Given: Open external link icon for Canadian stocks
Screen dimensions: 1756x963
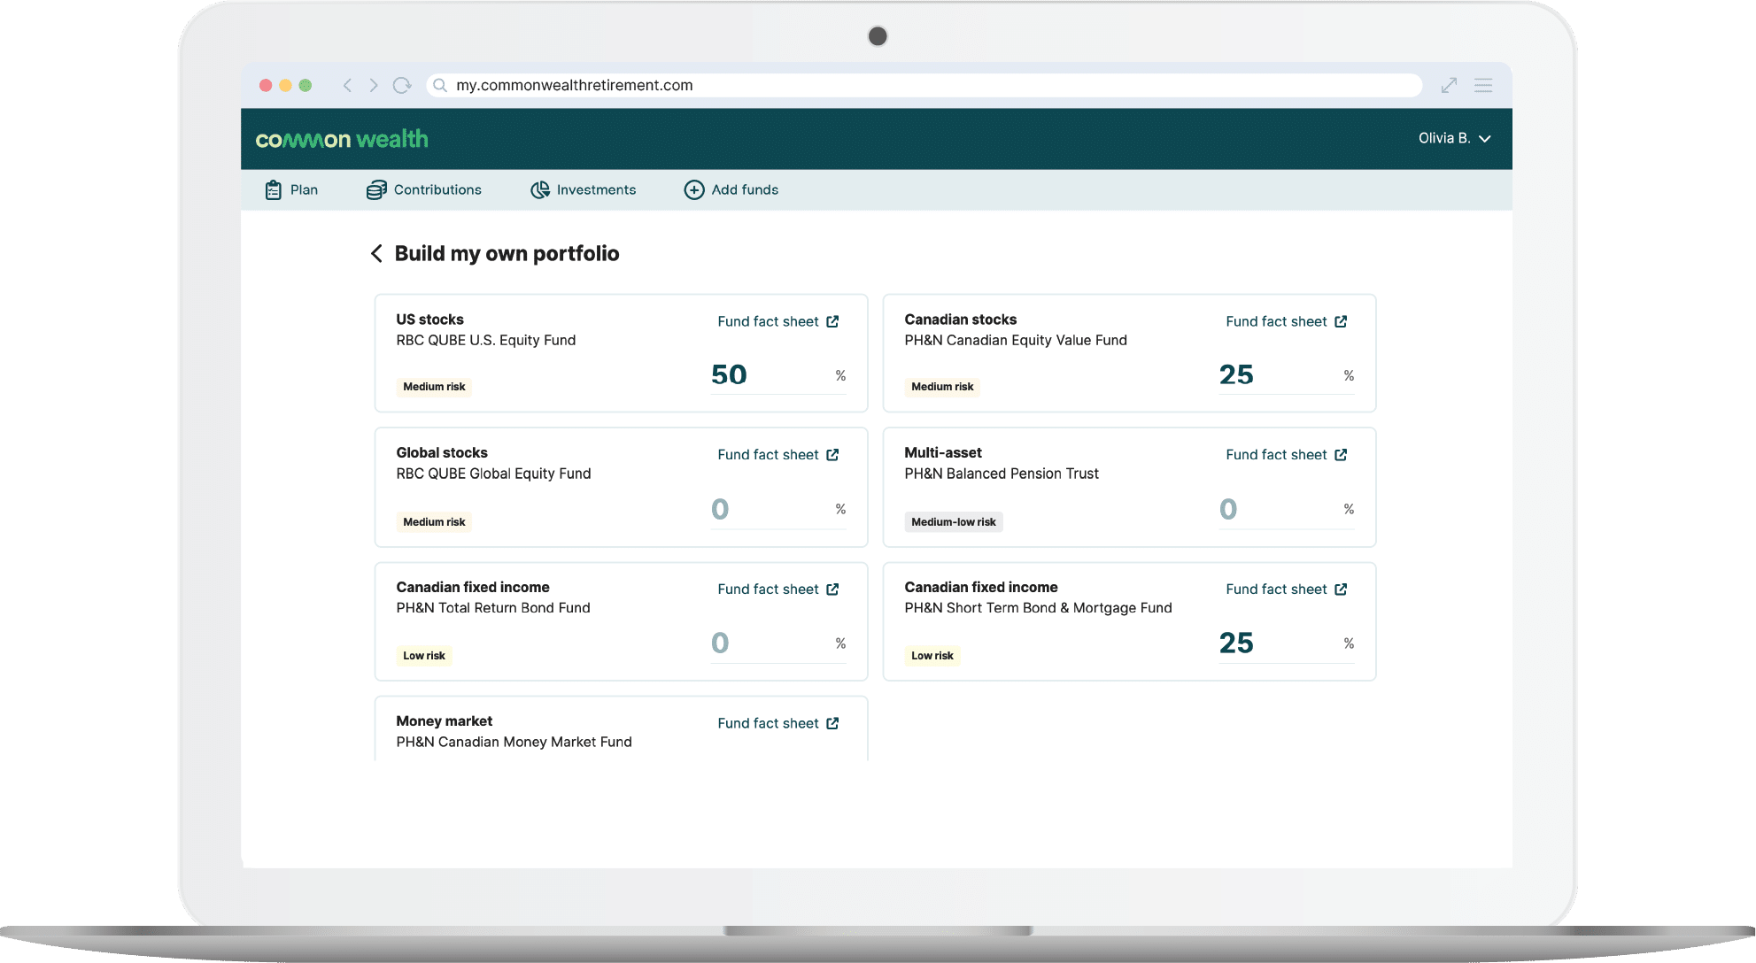Looking at the screenshot, I should tap(1341, 321).
